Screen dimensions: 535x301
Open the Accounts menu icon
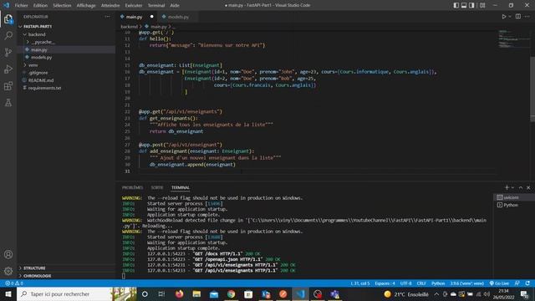click(8, 254)
